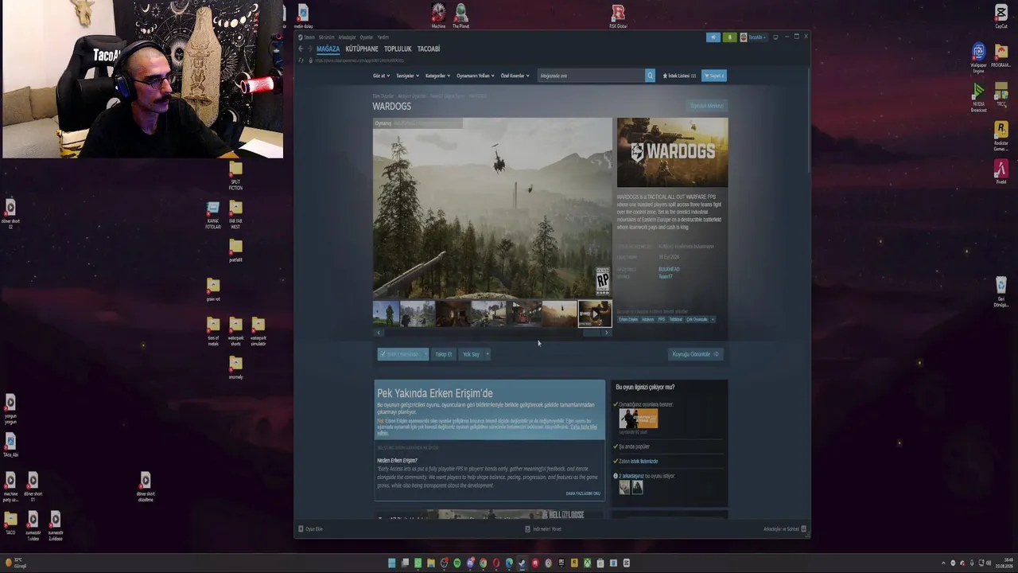The width and height of the screenshot is (1018, 573).
Task: Open the 2 arkadaşınız friends link
Action: point(632,476)
